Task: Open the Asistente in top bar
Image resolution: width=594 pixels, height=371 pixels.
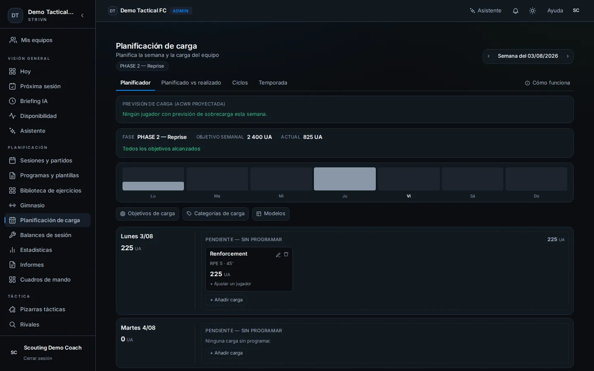Action: pos(486,11)
